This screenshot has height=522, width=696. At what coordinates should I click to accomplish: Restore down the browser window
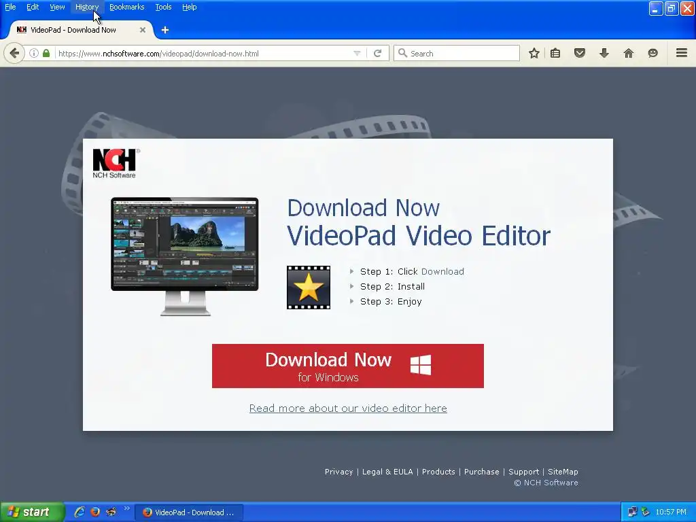(671, 8)
